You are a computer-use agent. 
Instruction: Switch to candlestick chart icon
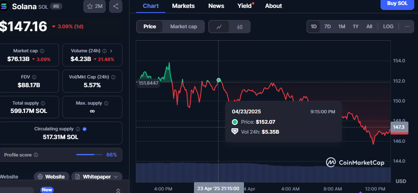(240, 27)
